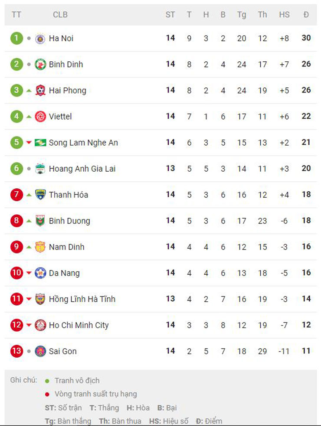Open the Ho Chi Minh City team link
Viewport: 321px width, 426px height.
79,325
